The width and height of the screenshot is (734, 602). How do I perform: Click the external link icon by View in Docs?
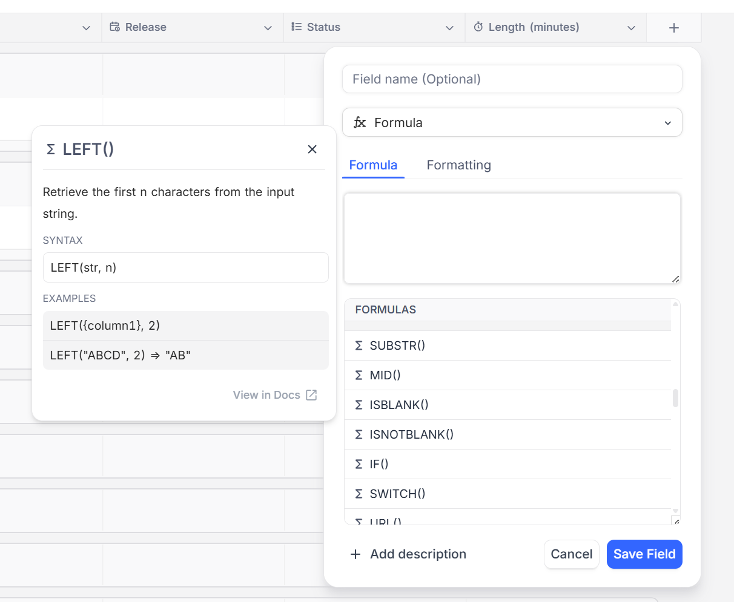click(311, 395)
